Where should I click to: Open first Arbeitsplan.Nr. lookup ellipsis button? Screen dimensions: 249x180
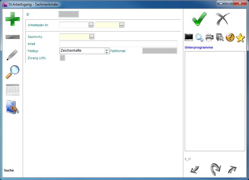(91, 25)
